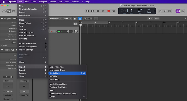Screen dimensions: 187x101
Task: Open the Functions dropdown menu
Action: [56, 19]
